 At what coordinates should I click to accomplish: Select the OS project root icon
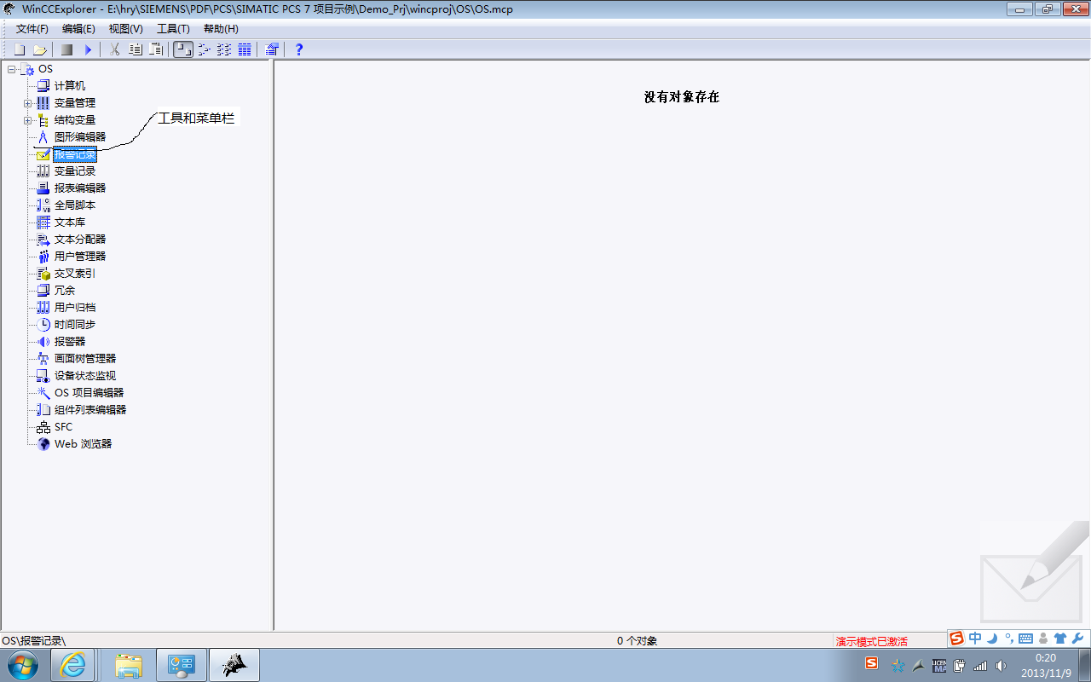coord(27,69)
